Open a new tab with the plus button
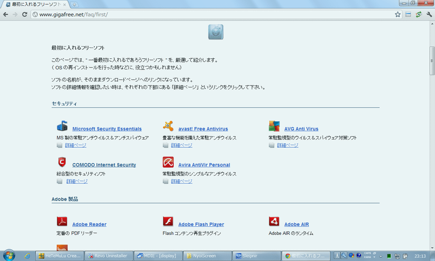 74,4
